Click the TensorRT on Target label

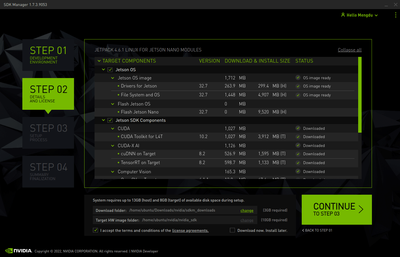140,162
